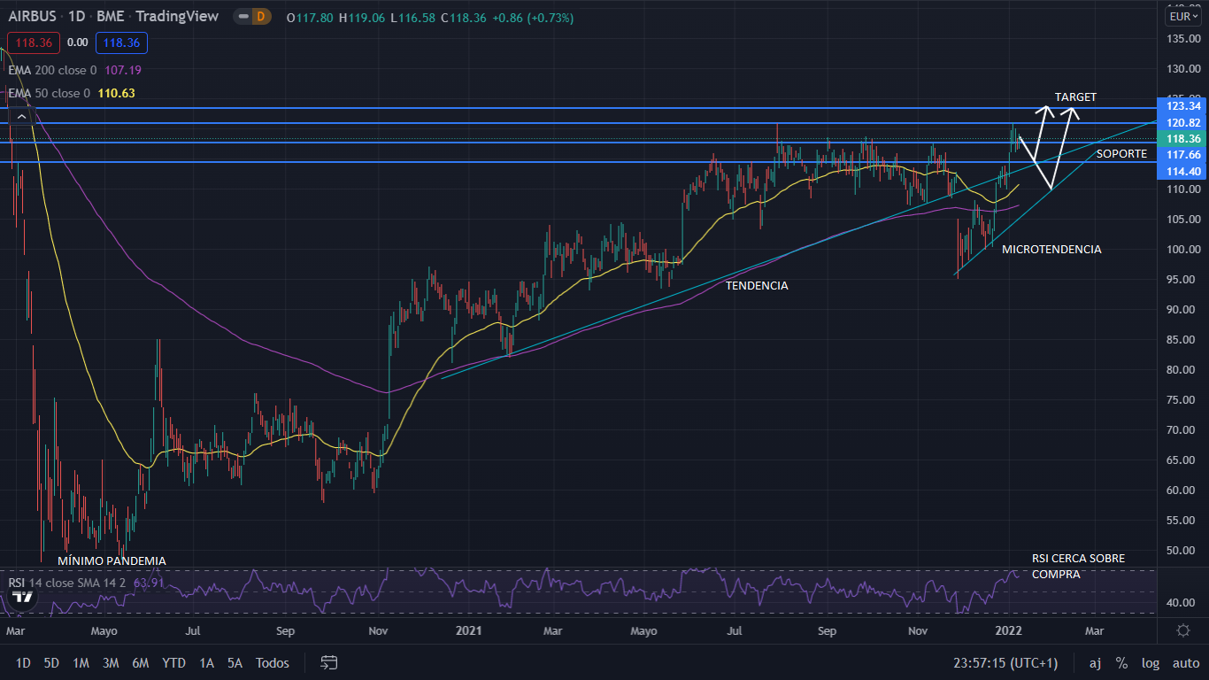Switch to the 5A time range
This screenshot has height=680, width=1209.
click(x=235, y=662)
